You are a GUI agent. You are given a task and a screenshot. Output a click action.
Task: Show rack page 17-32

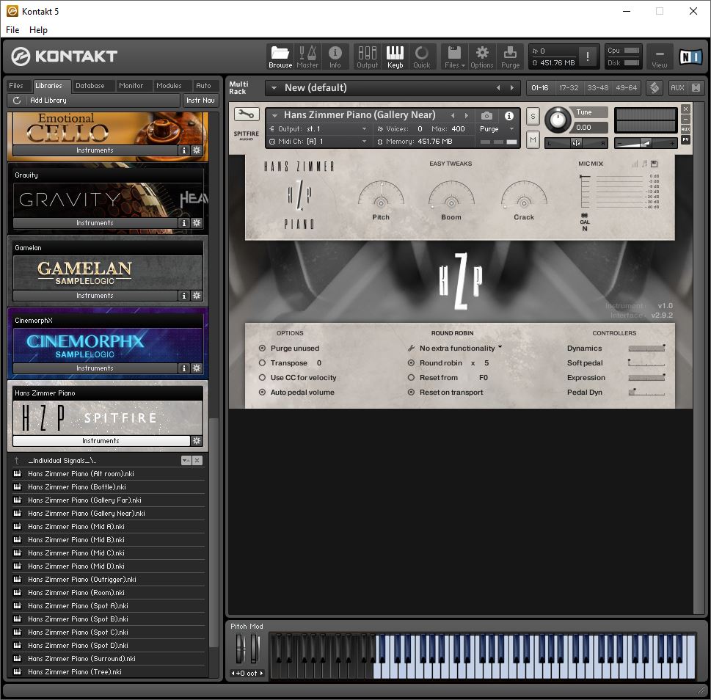coord(569,88)
